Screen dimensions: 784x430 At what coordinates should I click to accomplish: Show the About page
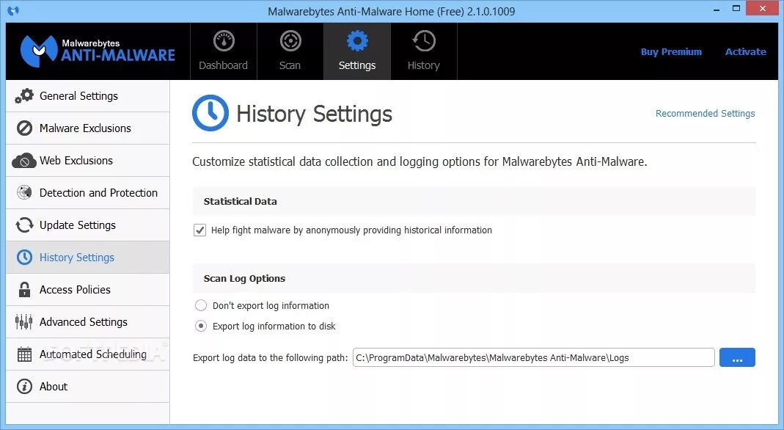click(x=88, y=386)
